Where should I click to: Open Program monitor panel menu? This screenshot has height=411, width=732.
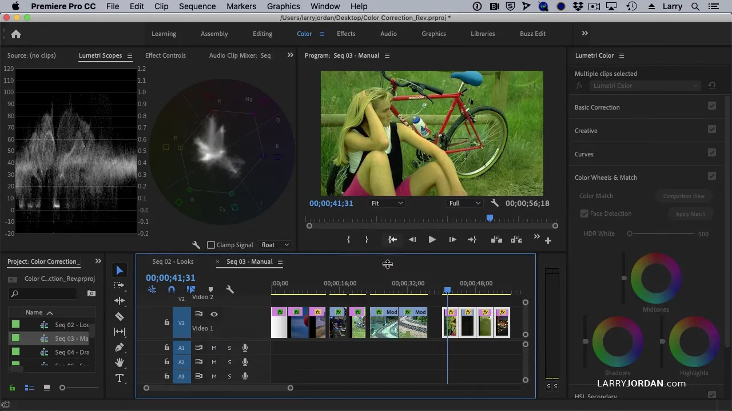pyautogui.click(x=387, y=55)
